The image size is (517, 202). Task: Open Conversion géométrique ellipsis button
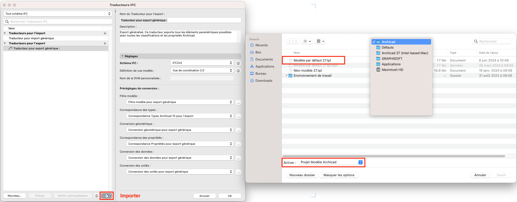(238, 130)
